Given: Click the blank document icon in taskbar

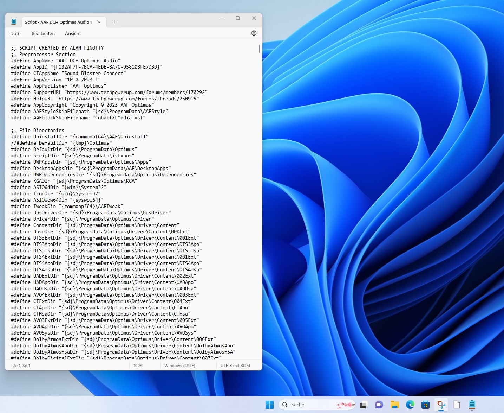Looking at the screenshot, I should (457, 405).
